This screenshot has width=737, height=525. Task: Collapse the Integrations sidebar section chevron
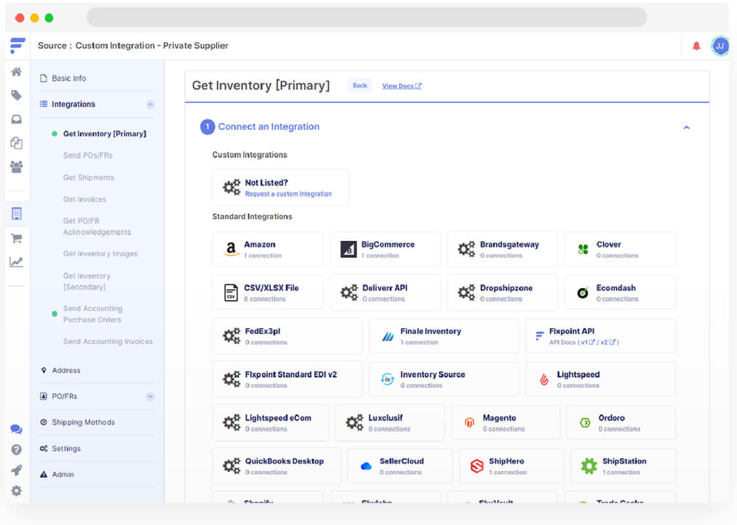(x=150, y=104)
